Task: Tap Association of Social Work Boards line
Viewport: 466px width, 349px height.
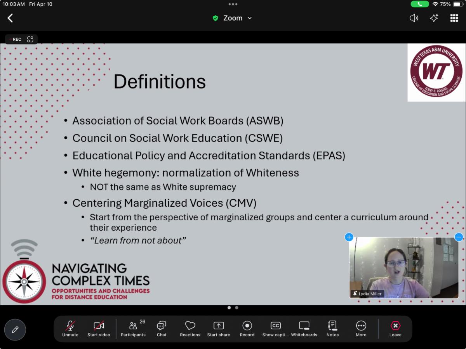Action: (178, 121)
